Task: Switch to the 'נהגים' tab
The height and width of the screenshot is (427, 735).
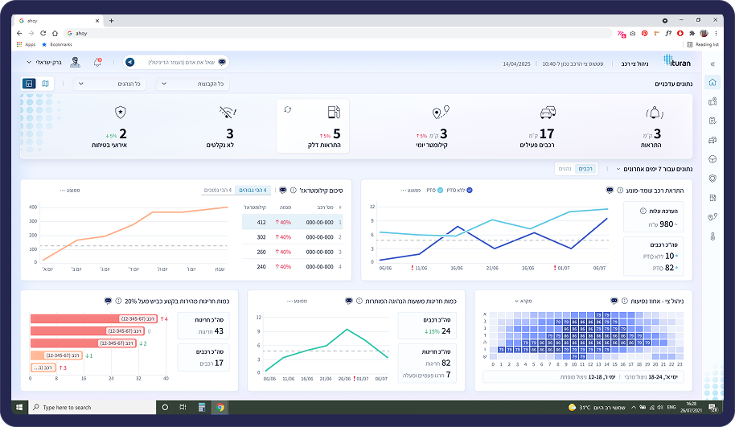Action: click(x=566, y=169)
